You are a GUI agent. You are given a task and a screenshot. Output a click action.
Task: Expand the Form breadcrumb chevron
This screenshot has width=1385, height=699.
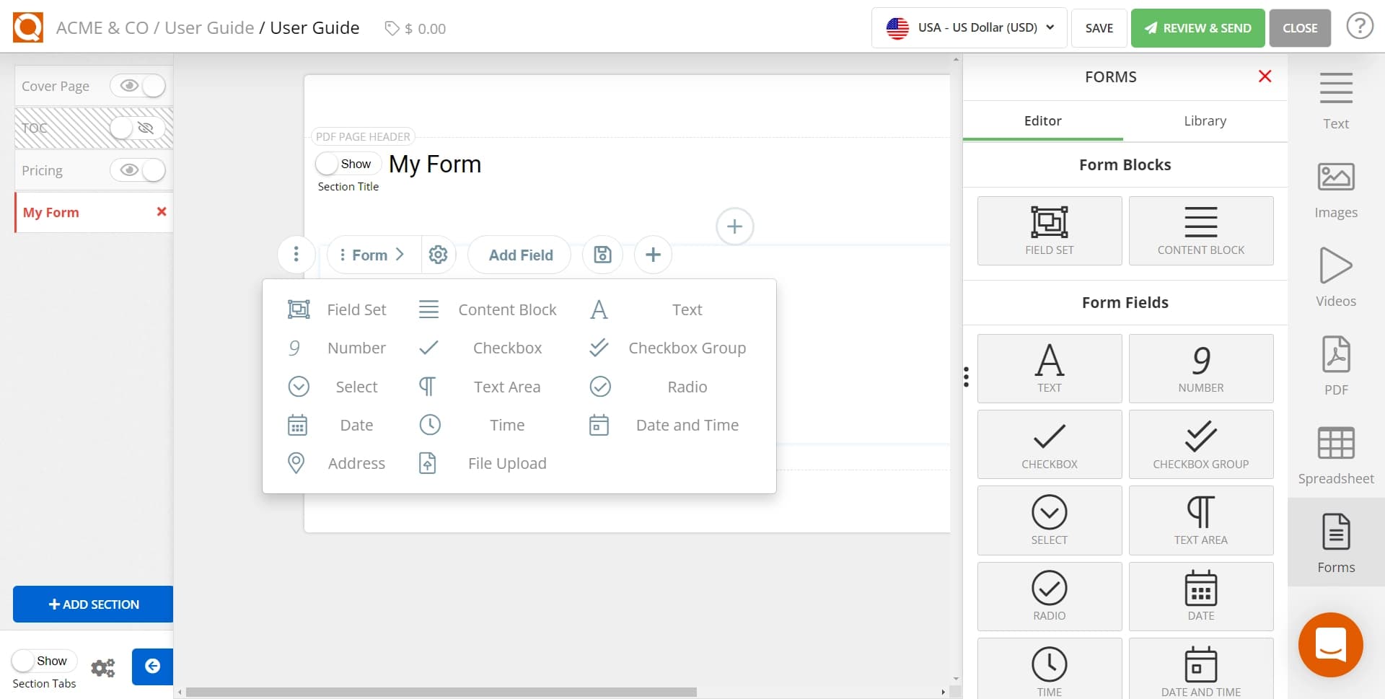tap(401, 255)
